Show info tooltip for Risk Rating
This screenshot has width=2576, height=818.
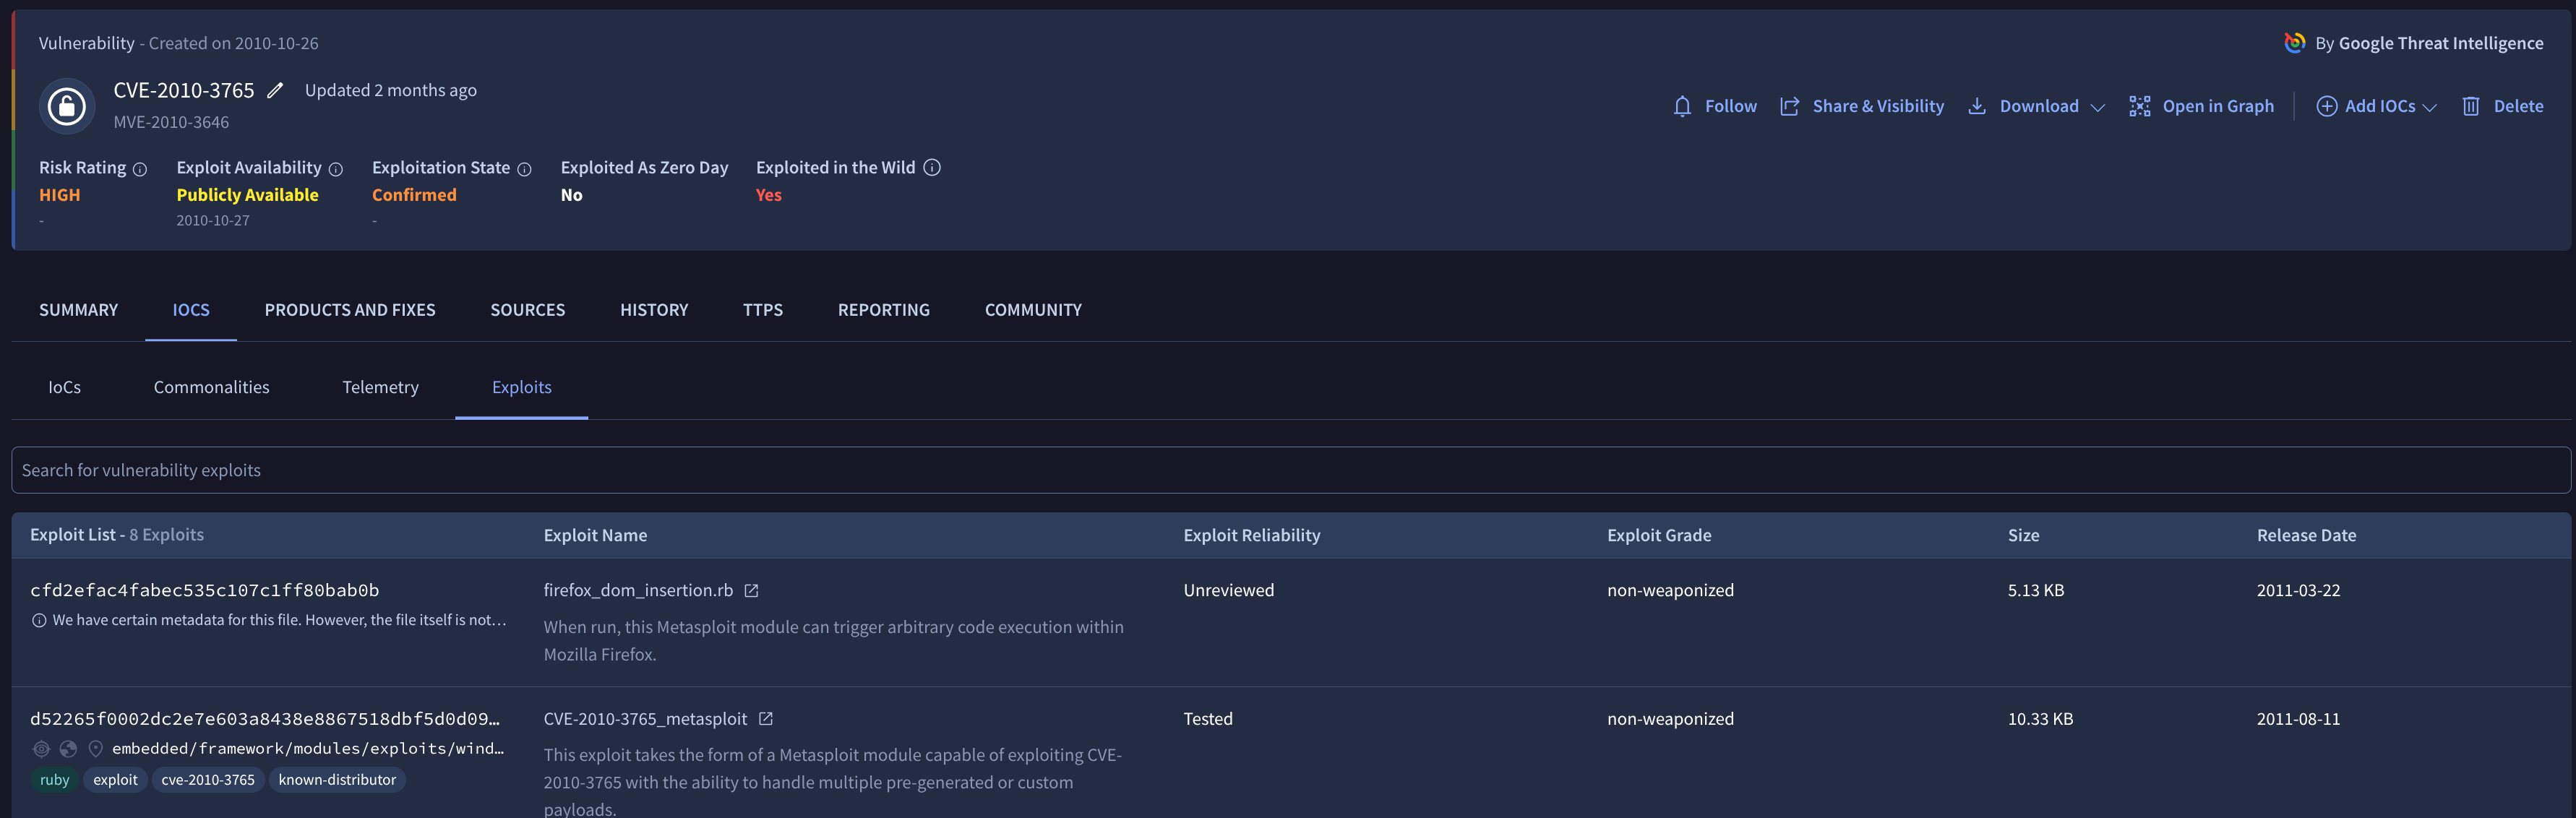(140, 169)
